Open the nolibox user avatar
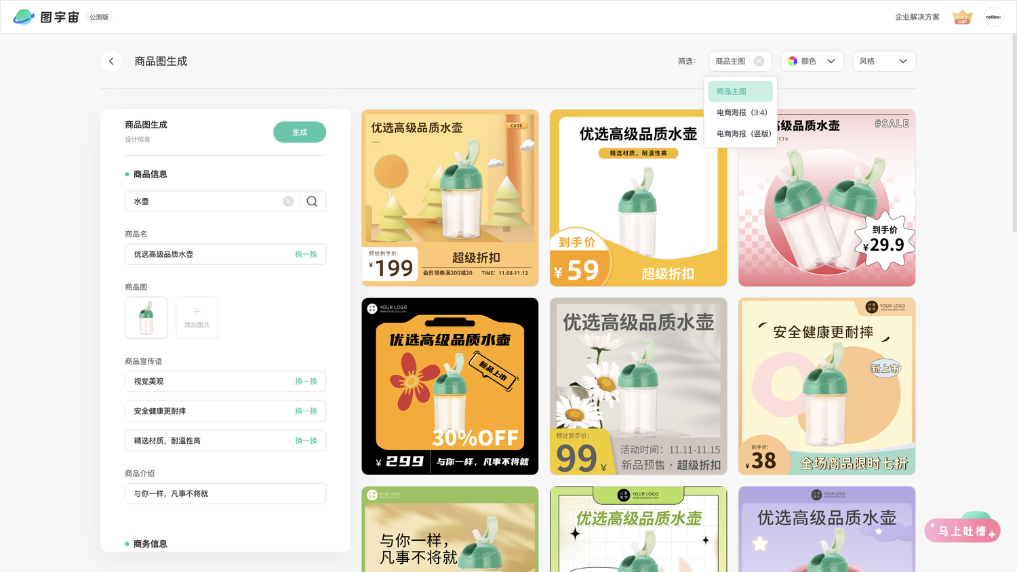This screenshot has height=572, width=1017. 993,17
